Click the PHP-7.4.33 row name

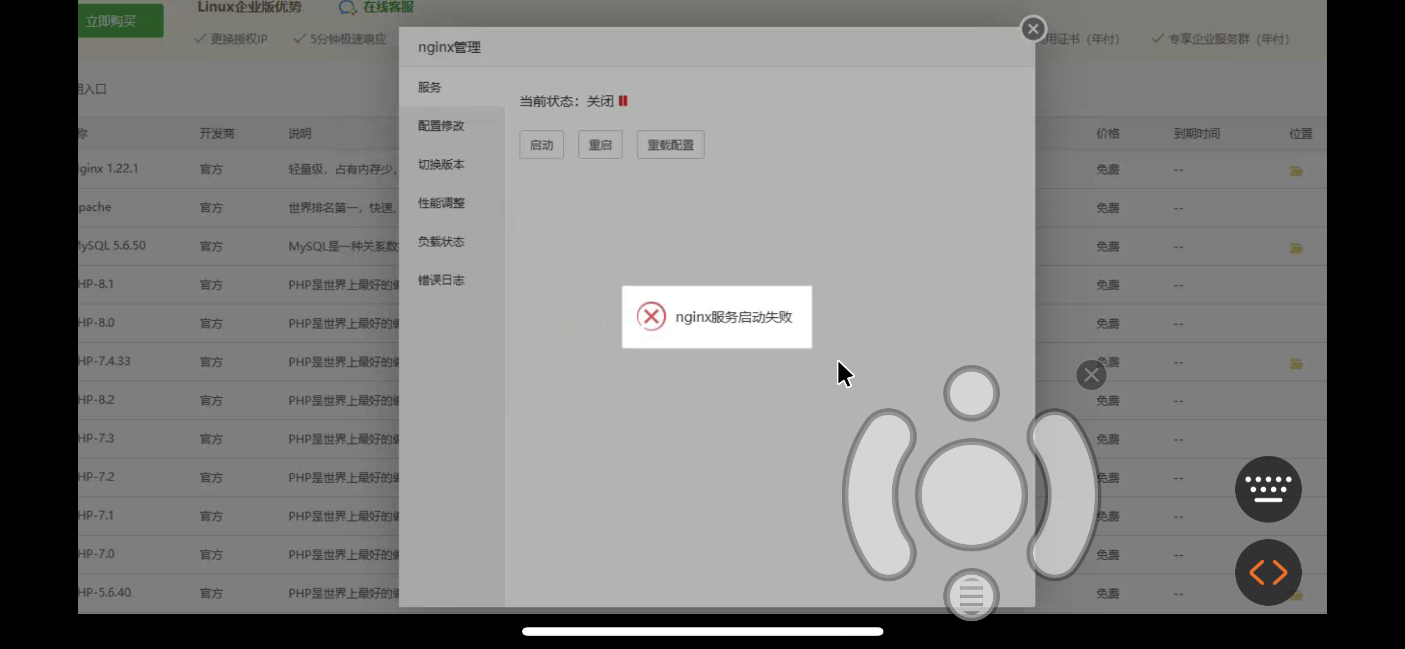(x=104, y=361)
